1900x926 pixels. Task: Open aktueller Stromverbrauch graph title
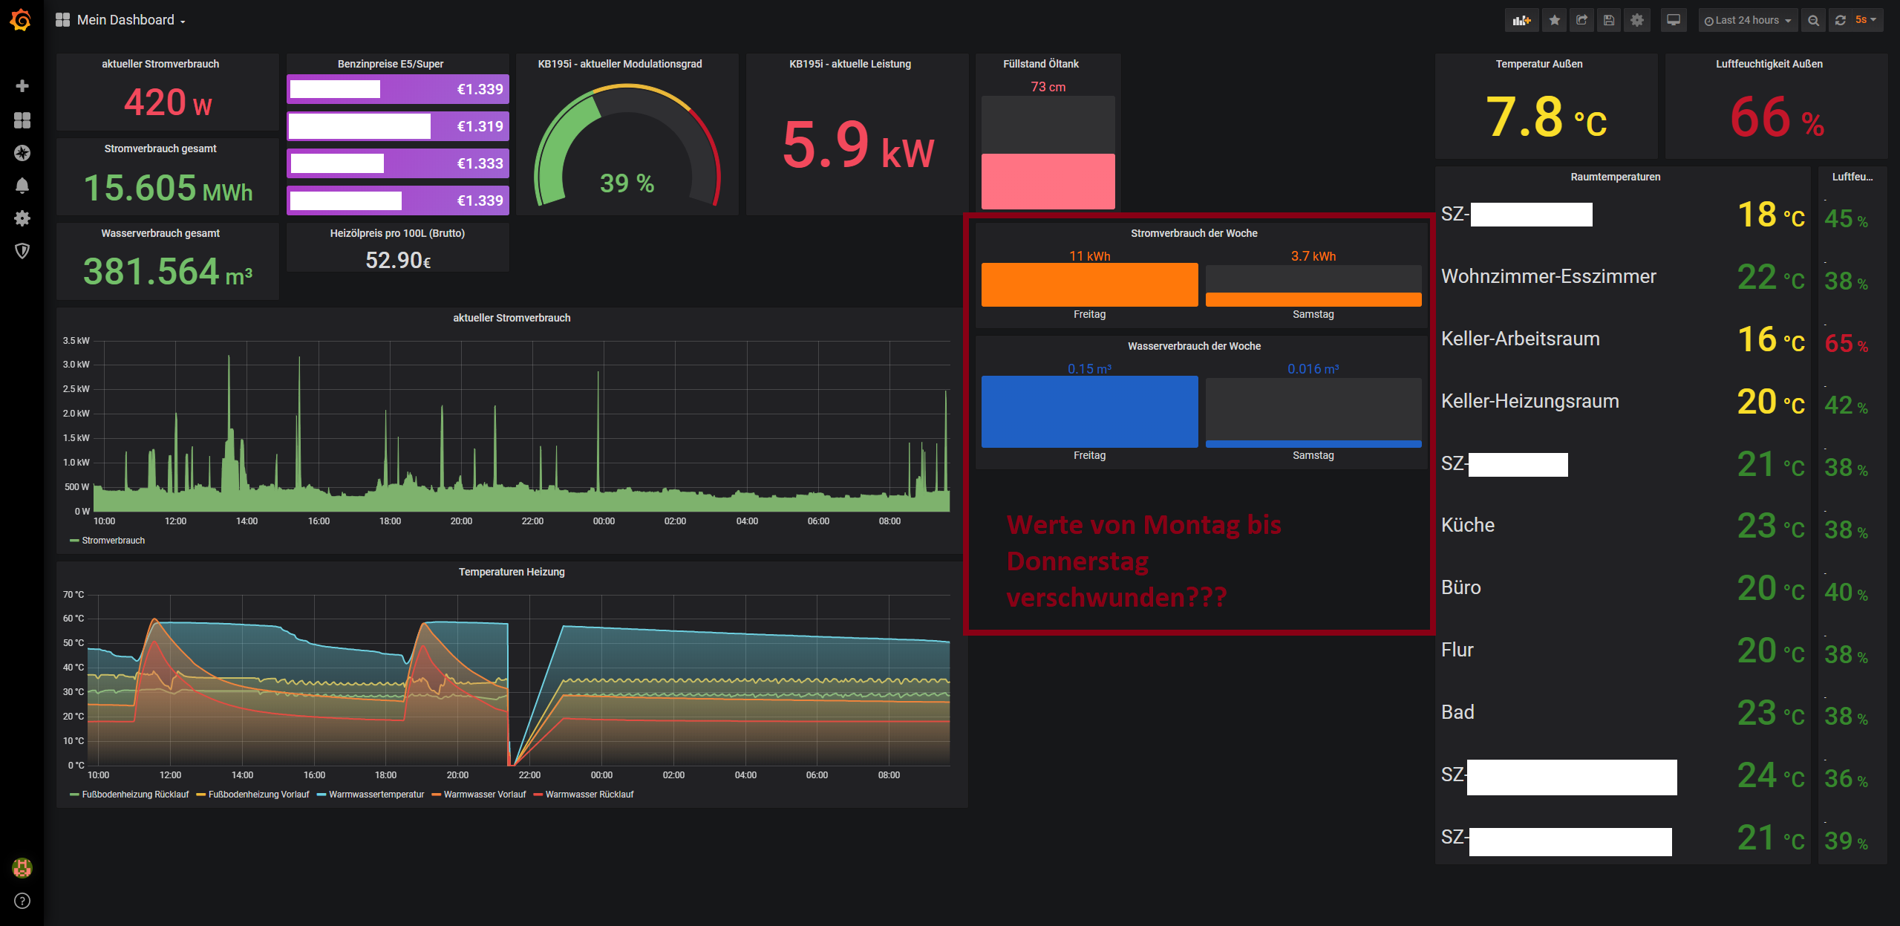pos(512,318)
